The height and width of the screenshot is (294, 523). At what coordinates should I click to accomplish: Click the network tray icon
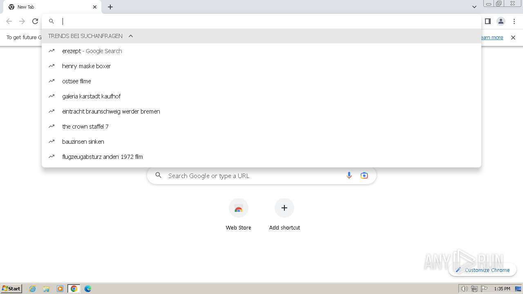click(x=474, y=289)
